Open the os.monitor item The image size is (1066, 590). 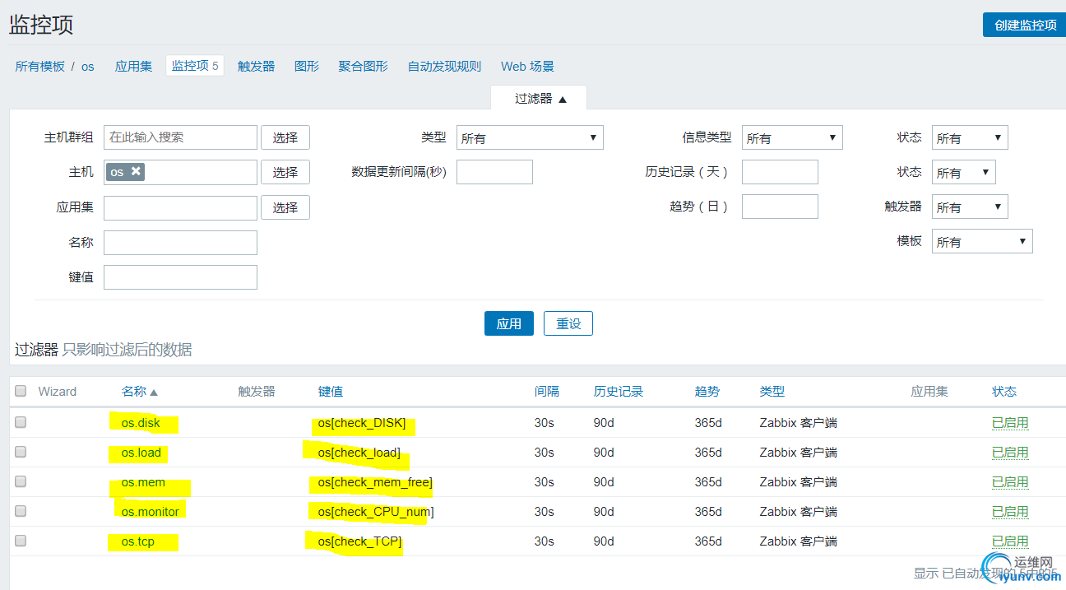tap(150, 512)
